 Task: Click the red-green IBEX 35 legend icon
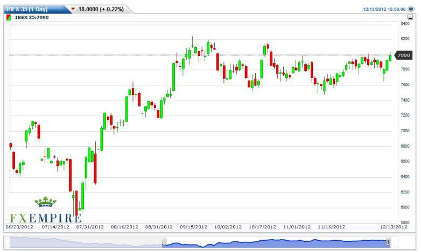[10, 17]
